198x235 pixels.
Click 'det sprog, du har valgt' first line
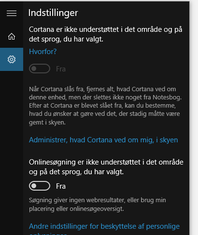point(66,39)
